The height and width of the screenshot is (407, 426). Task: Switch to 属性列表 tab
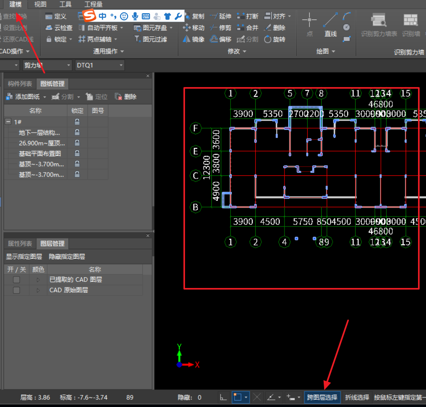[x=20, y=244]
